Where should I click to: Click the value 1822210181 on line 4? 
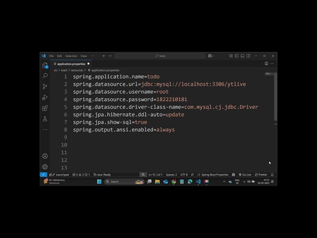click(172, 99)
